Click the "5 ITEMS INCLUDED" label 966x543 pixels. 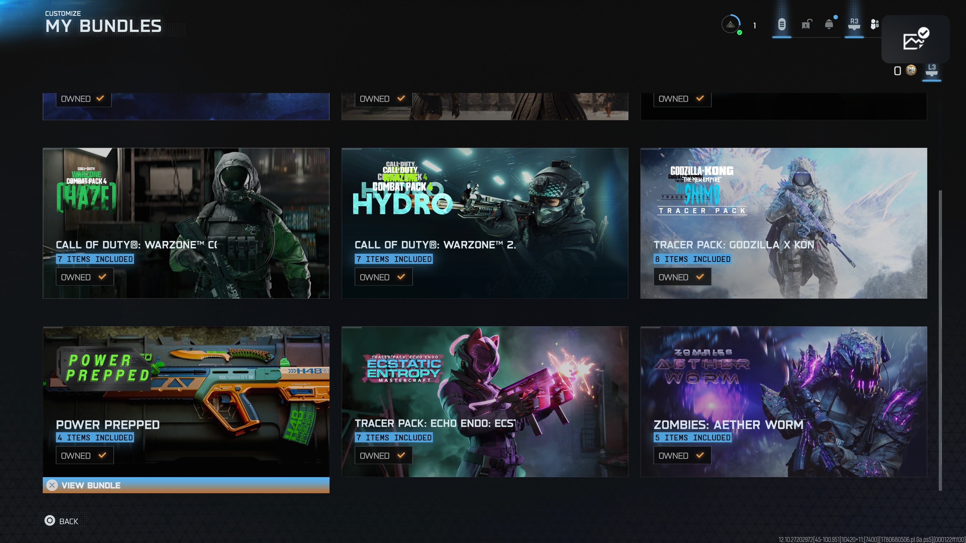pyautogui.click(x=693, y=437)
